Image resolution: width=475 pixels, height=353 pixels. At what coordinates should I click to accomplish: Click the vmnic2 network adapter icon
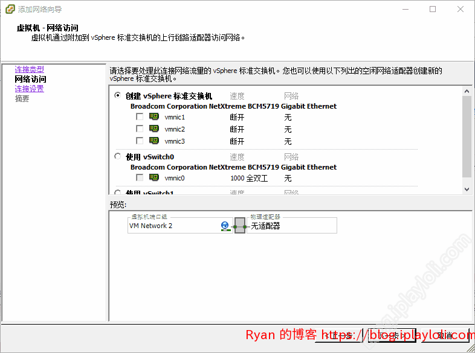point(154,129)
